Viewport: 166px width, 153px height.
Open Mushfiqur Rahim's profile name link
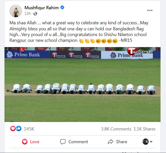click(x=42, y=8)
